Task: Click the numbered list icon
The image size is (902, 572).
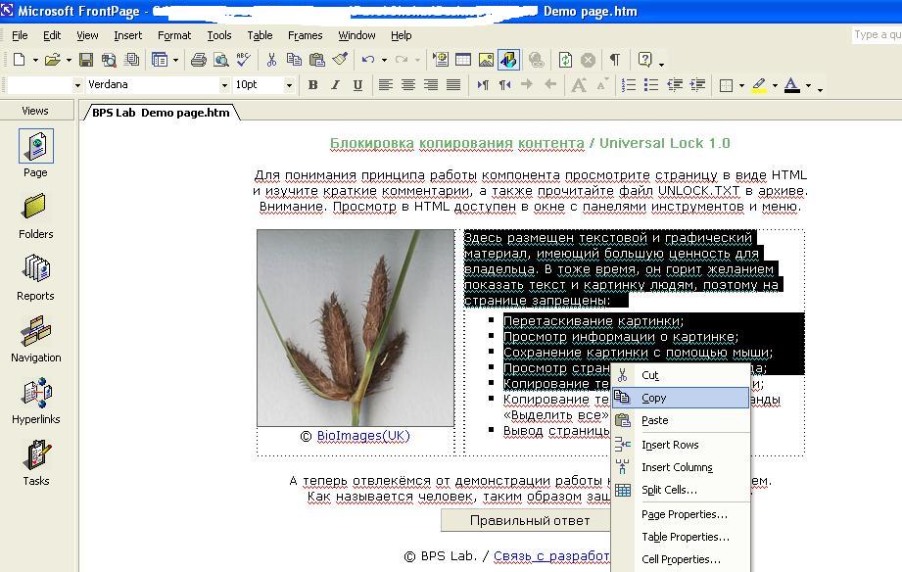Action: tap(629, 85)
